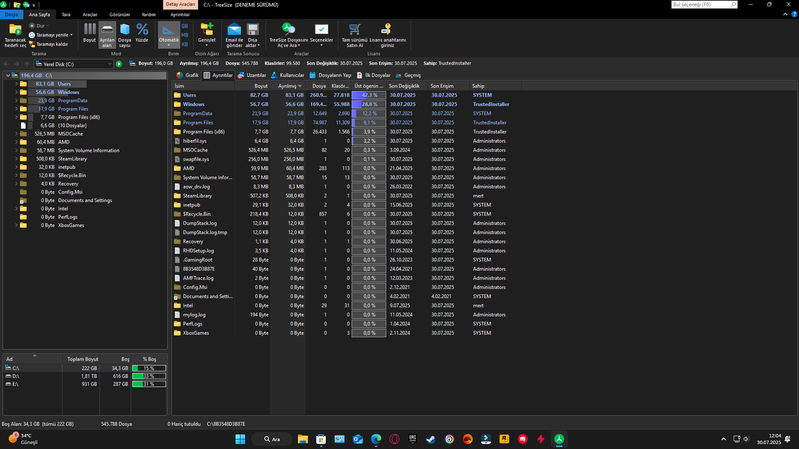Open Yerel Disk (C:) drive combo box
Screen dimensions: 799x449
click(74, 64)
